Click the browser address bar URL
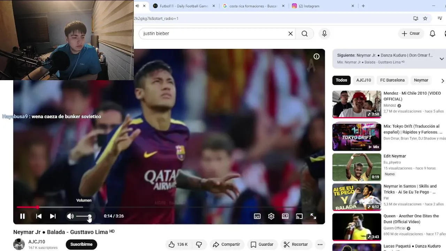The width and height of the screenshot is (446, 251). [x=156, y=18]
